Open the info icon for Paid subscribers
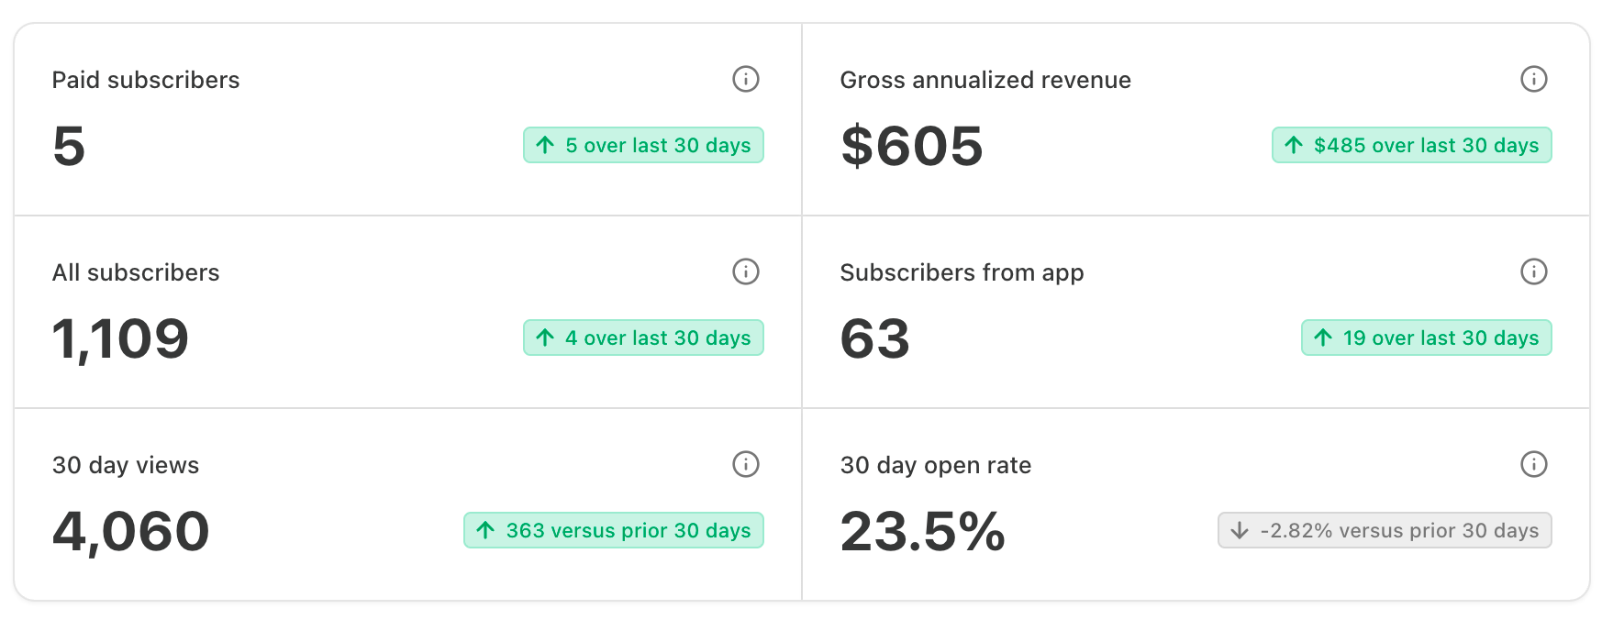The image size is (1602, 620). coord(746,79)
